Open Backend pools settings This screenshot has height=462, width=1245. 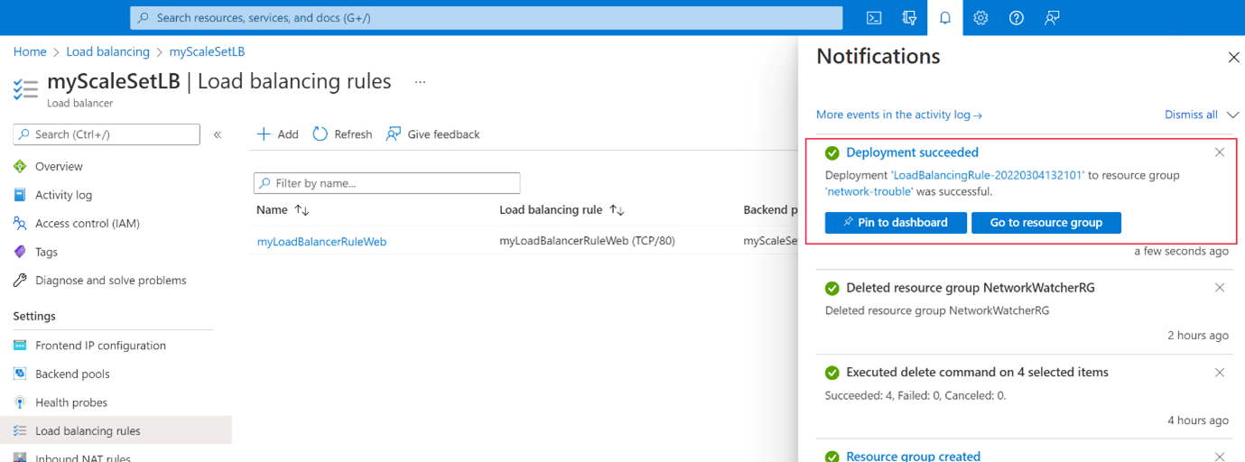(x=72, y=374)
